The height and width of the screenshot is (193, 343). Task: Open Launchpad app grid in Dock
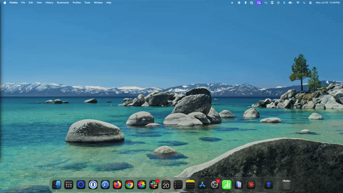[69, 185]
